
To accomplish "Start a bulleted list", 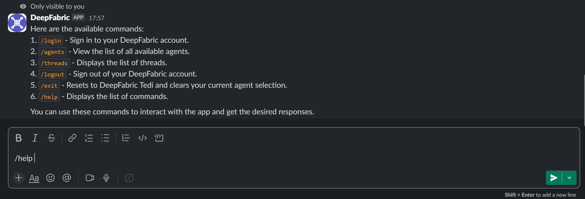I will coord(105,138).
